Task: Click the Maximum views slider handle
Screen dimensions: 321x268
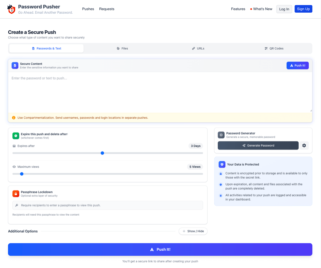Action: (22, 174)
